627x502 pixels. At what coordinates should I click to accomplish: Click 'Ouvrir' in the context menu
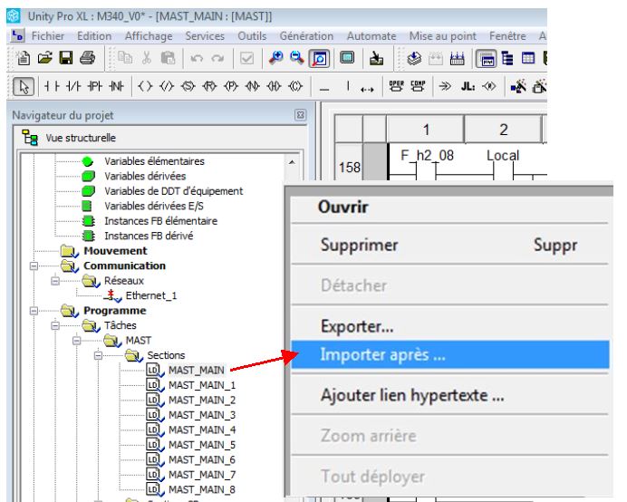(x=342, y=208)
